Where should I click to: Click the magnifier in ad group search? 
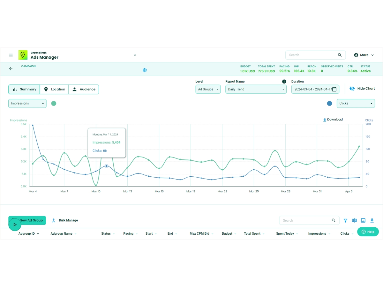click(x=334, y=220)
